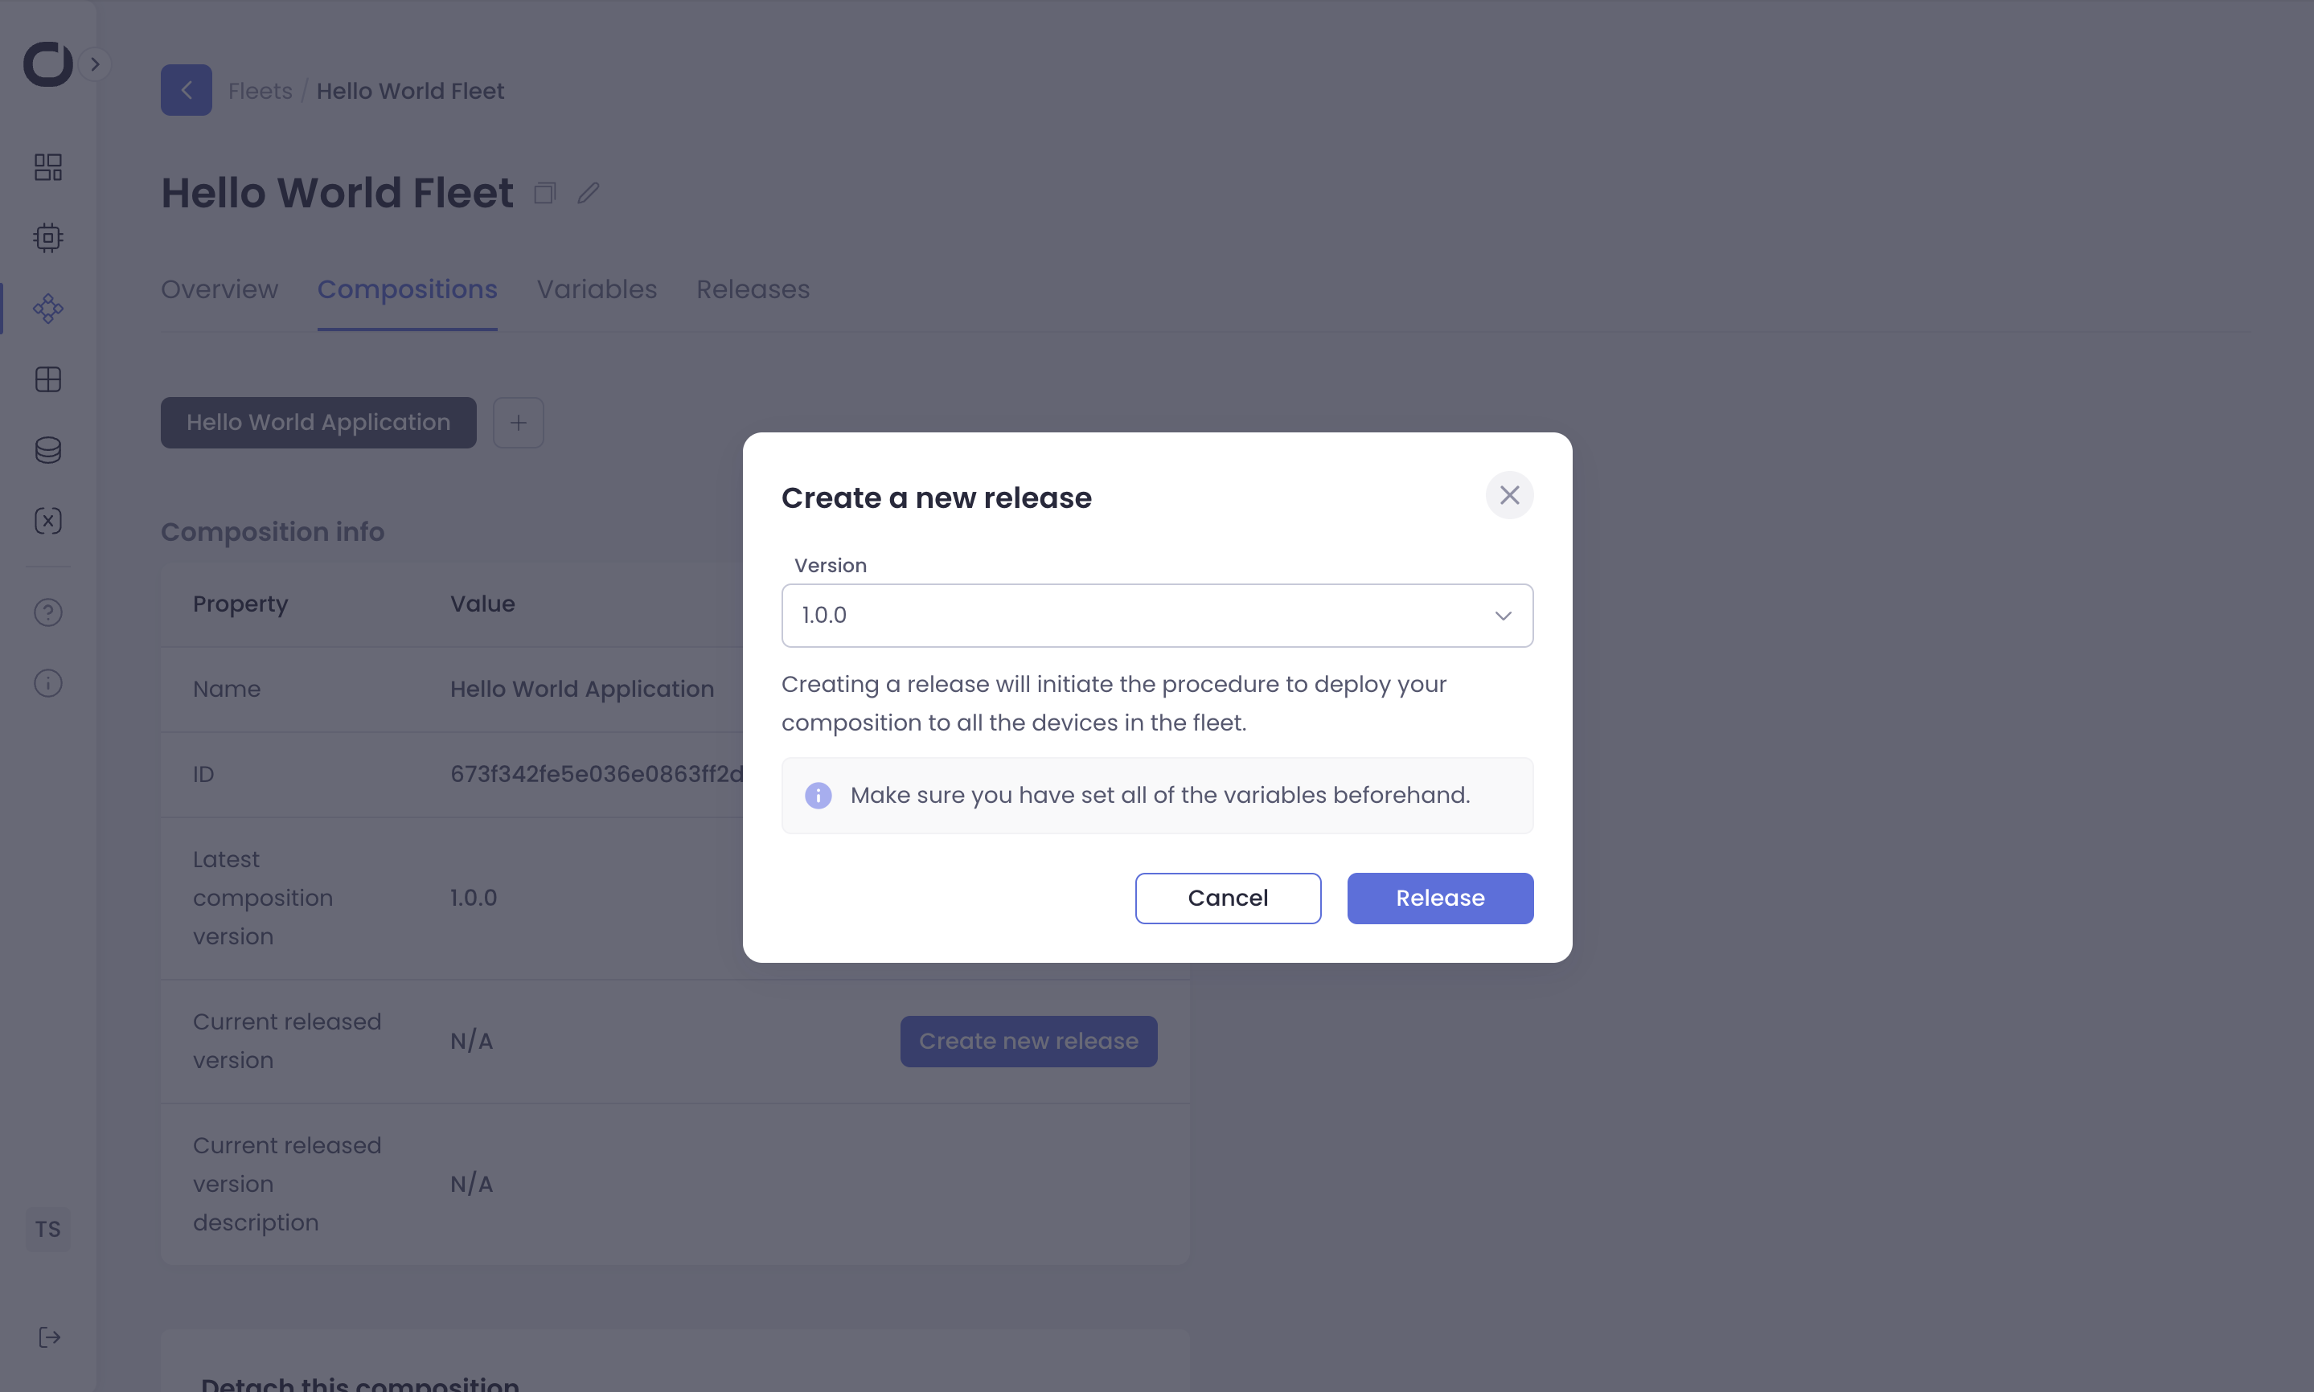Click the Fleets breadcrumb link
Image resolution: width=2314 pixels, height=1392 pixels.
coord(260,91)
